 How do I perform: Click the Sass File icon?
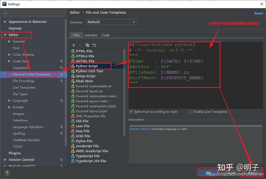(73, 131)
